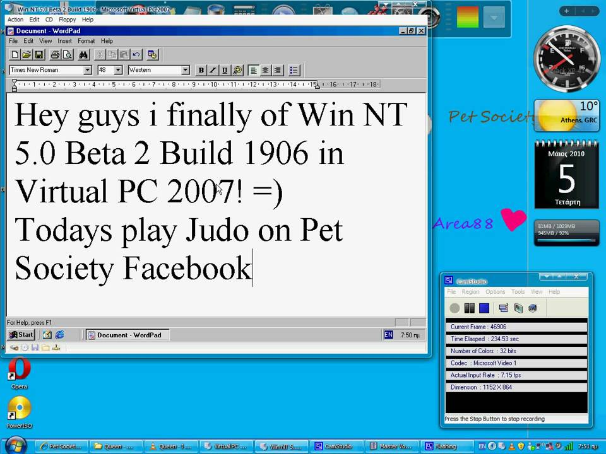Open WordPad View menu
The height and width of the screenshot is (454, 606).
tap(45, 41)
